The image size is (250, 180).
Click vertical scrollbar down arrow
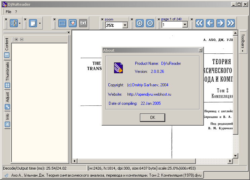tap(235, 155)
